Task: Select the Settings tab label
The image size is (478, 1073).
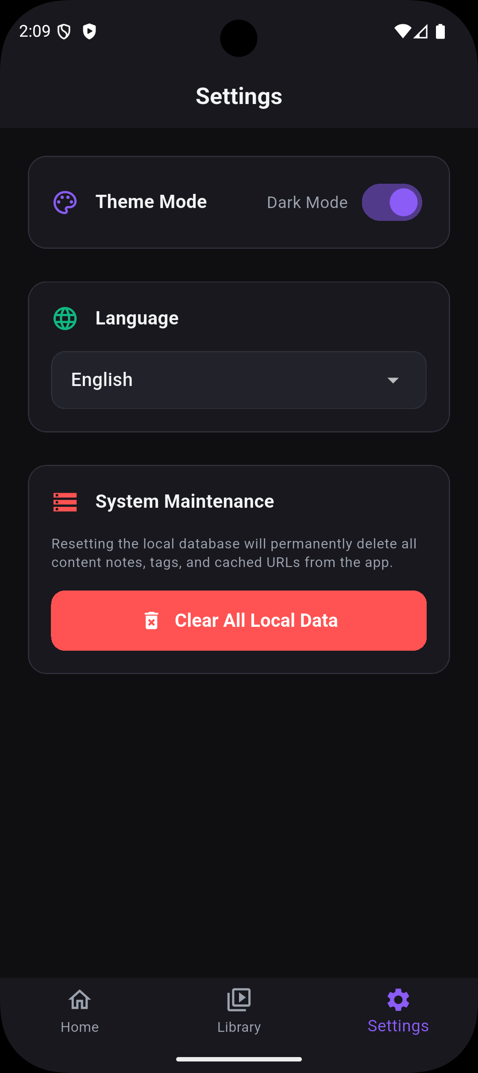Action: click(398, 1026)
